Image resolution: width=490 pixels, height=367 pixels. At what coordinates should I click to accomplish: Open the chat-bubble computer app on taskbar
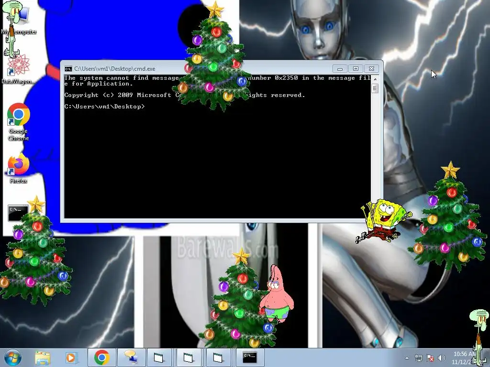[x=131, y=357]
